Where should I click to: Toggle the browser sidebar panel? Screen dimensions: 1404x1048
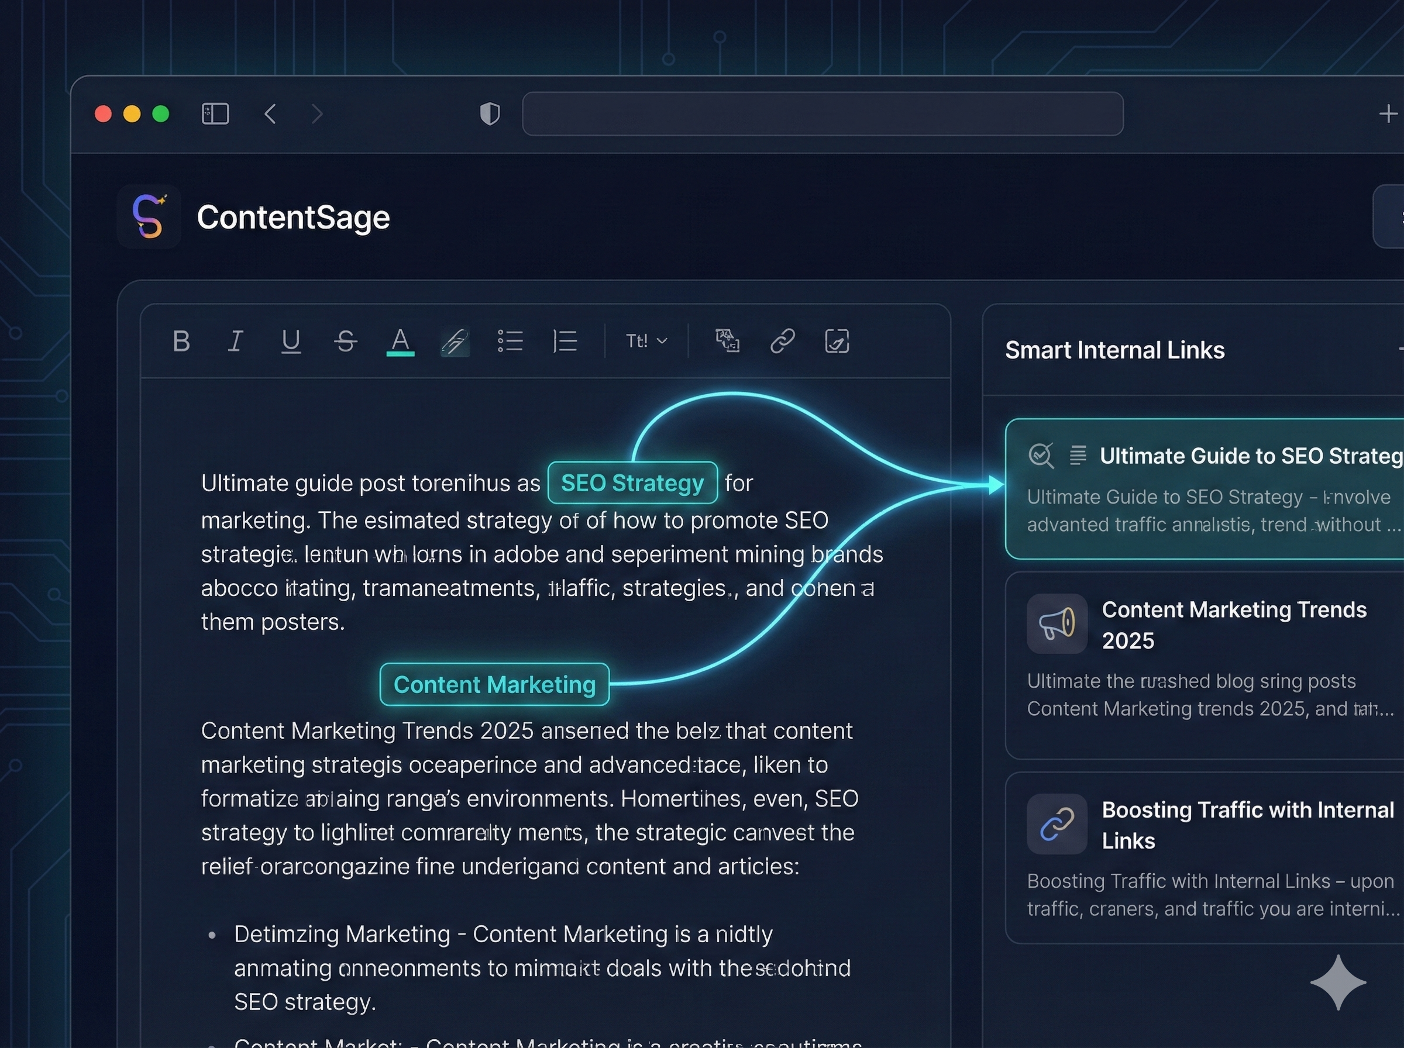pyautogui.click(x=215, y=114)
